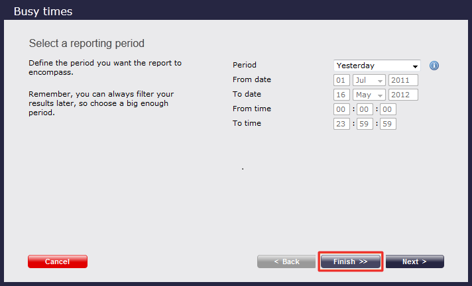The width and height of the screenshot is (472, 286).
Task: Click the From time minutes field
Action: click(x=365, y=109)
